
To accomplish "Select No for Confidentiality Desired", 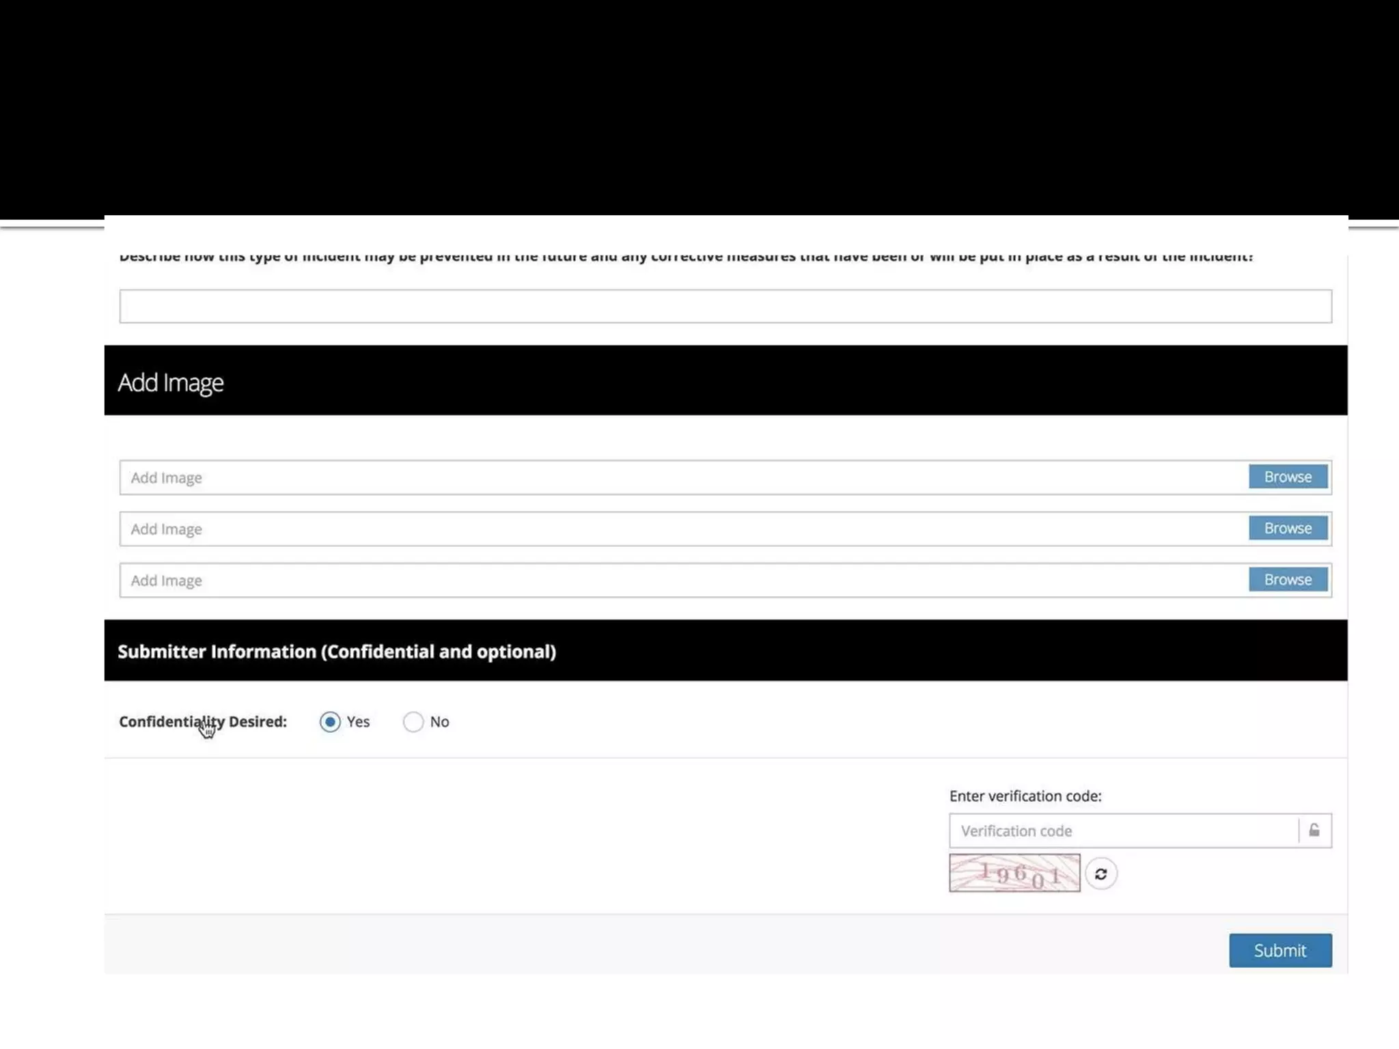I will (413, 722).
